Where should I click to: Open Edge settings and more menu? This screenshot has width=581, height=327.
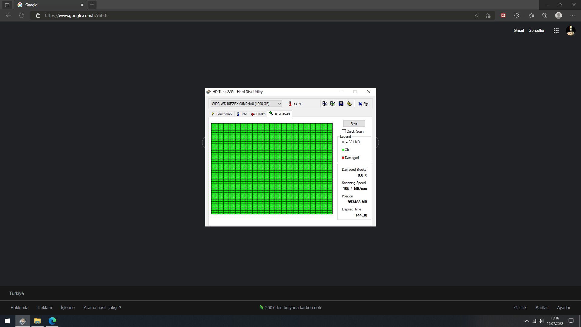pos(572,15)
